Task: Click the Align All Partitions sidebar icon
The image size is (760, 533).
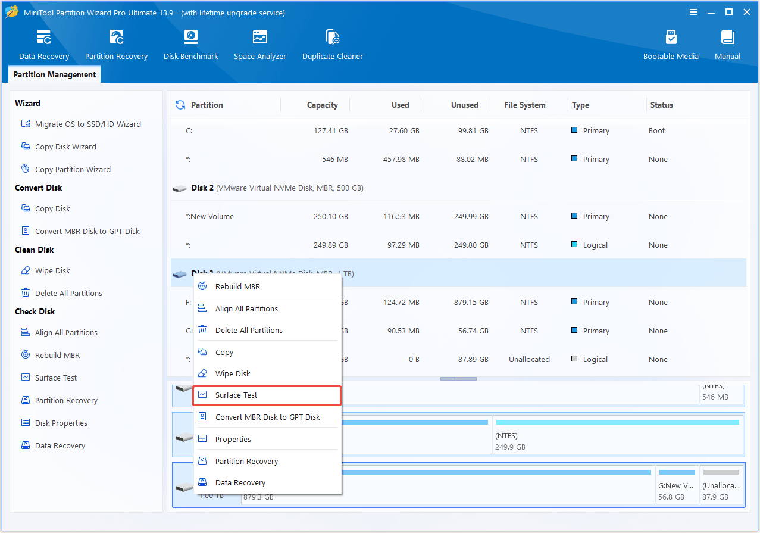Action: coord(26,332)
